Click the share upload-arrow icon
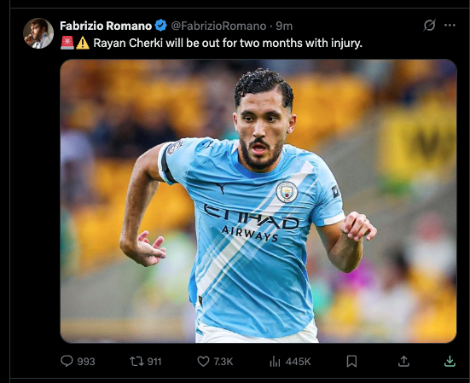The image size is (470, 383). (x=403, y=361)
